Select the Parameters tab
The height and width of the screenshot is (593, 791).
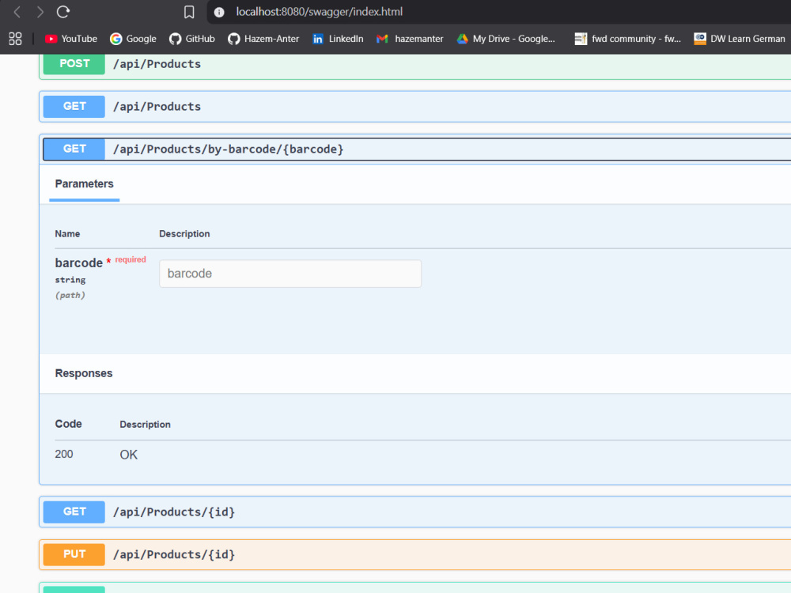pyautogui.click(x=85, y=184)
